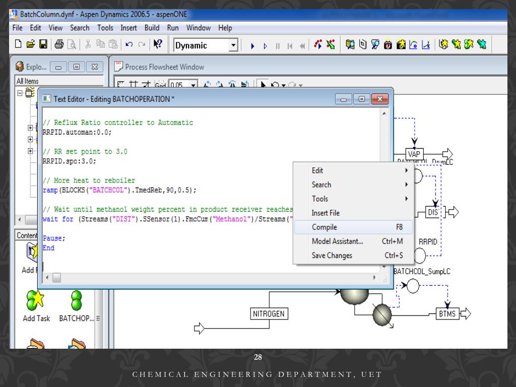Click text editor horizontal scroll-left arrow

click(47, 278)
